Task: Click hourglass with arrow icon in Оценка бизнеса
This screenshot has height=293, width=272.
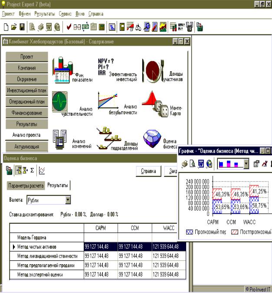Action: (25, 170)
